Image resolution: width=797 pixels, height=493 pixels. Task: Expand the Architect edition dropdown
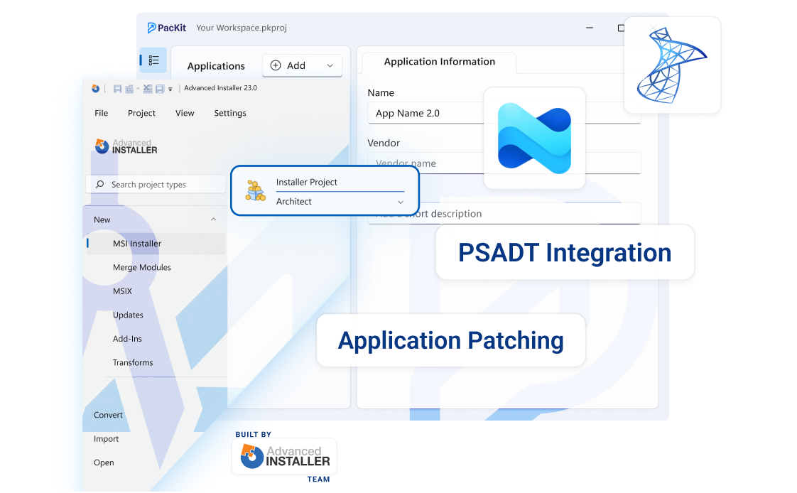pos(400,202)
